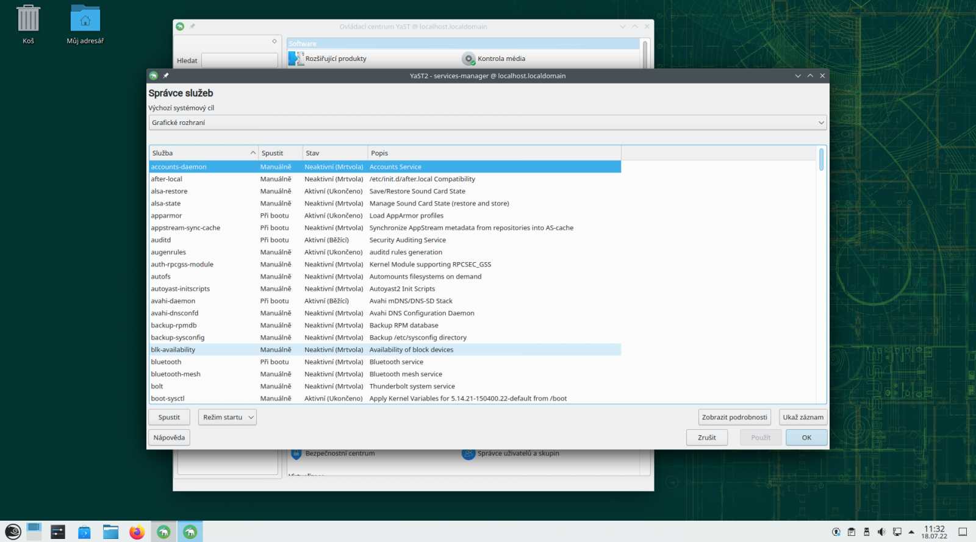Select the augenrules service row
This screenshot has height=542, width=976.
click(385, 252)
